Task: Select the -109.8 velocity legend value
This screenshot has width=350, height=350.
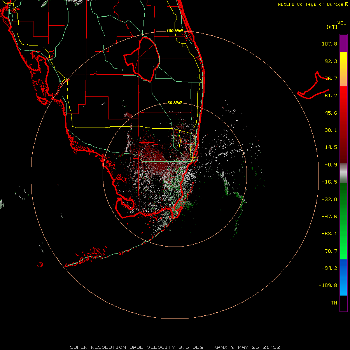Action: 328,285
